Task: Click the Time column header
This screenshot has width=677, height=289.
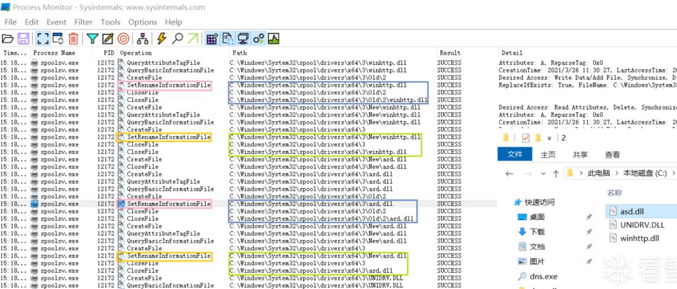Action: coord(15,53)
